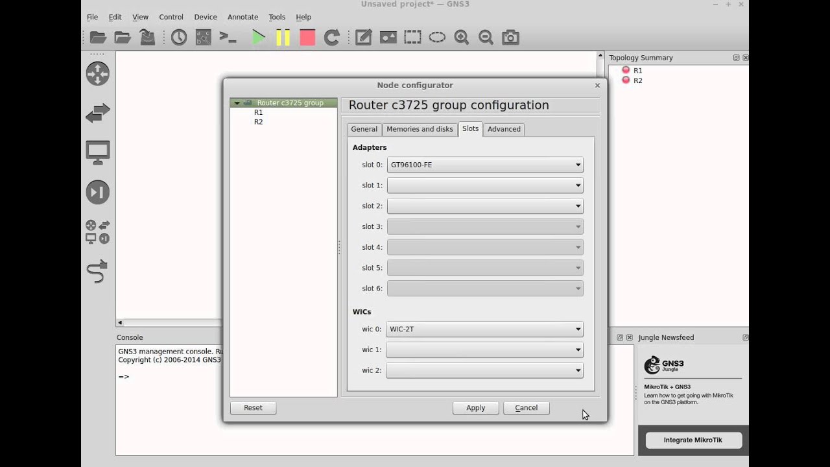Take a screenshot with camera icon
This screenshot has width=830, height=467.
[x=511, y=37]
